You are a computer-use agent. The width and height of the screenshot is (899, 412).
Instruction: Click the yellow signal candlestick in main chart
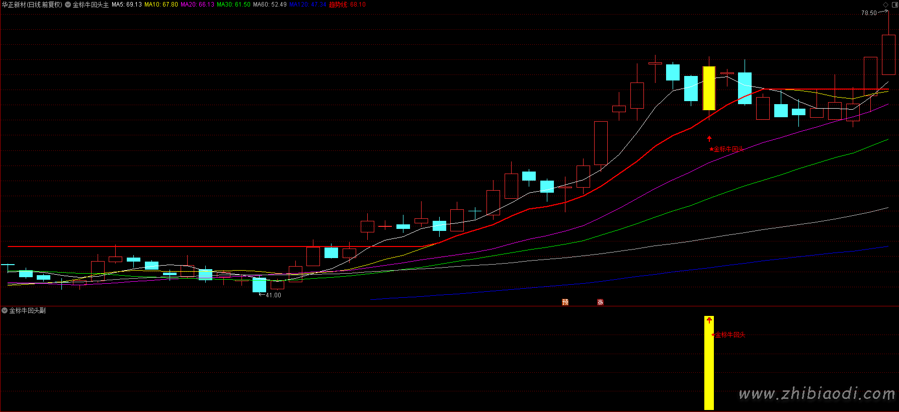(709, 88)
